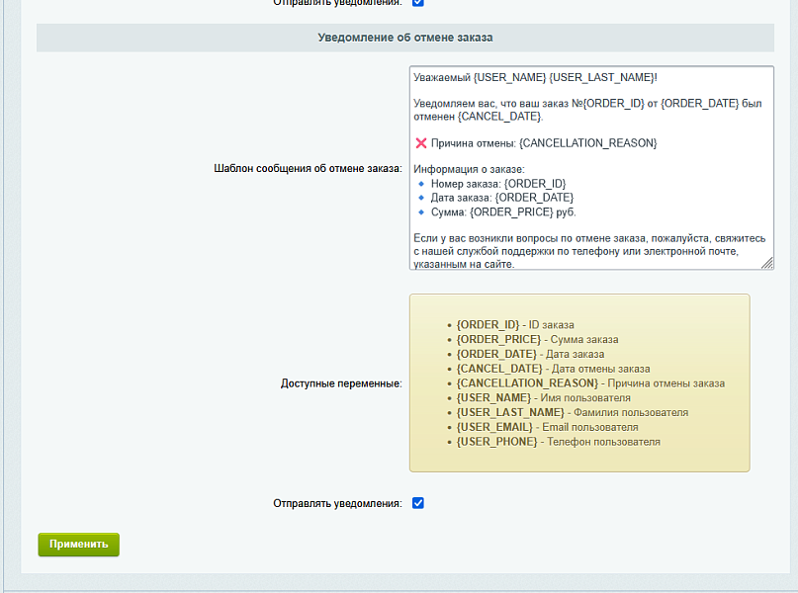Grab the textarea resize handle corner
Image resolution: width=798 pixels, height=593 pixels.
[767, 263]
